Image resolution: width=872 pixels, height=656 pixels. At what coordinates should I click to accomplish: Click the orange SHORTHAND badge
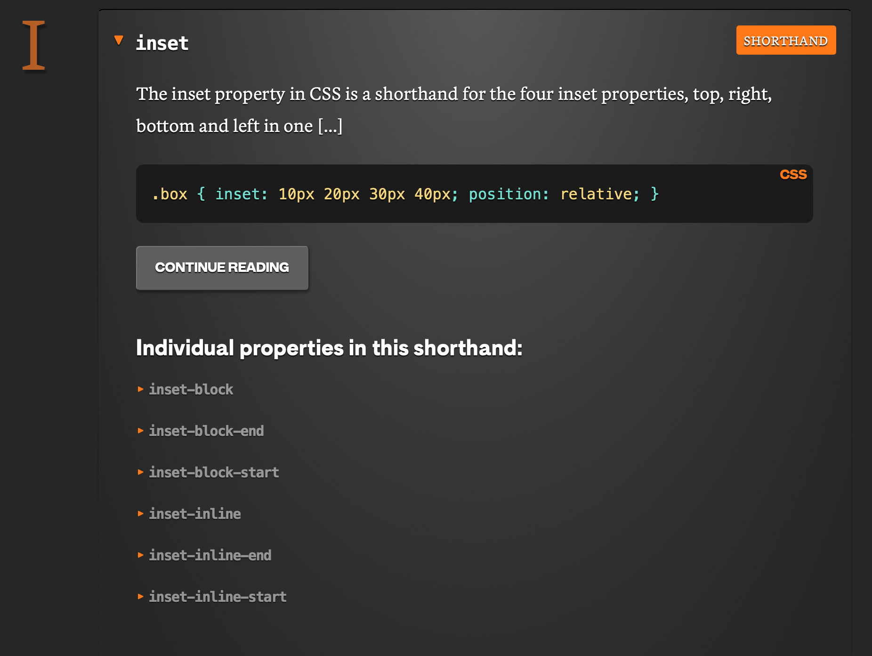tap(785, 41)
